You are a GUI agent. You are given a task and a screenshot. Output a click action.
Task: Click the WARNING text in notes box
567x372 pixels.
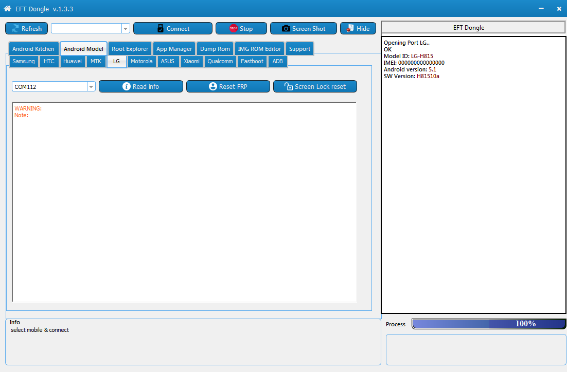28,108
